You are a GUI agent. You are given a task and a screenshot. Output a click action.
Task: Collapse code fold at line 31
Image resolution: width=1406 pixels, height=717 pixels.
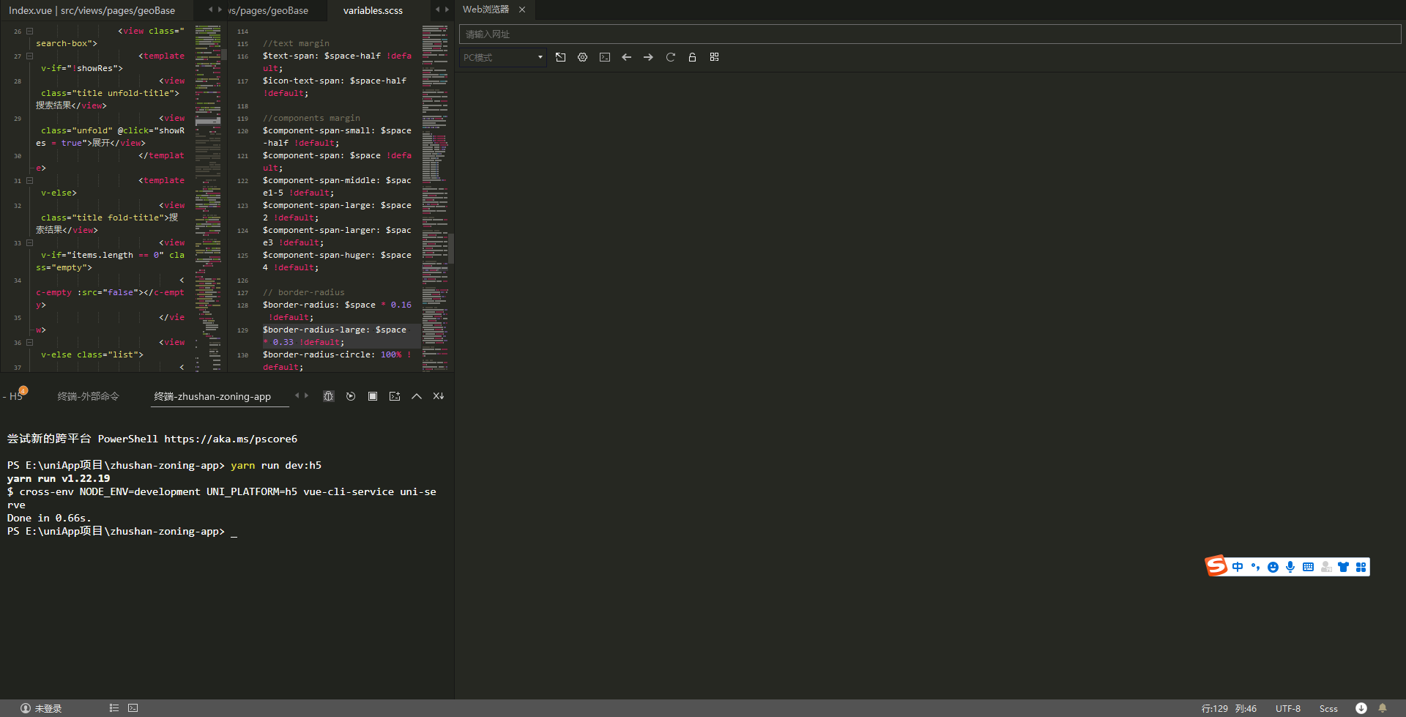pos(29,180)
